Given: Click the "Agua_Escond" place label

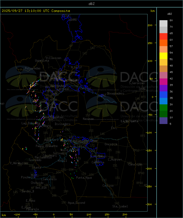Looking at the screenshot, I should coord(76,203).
